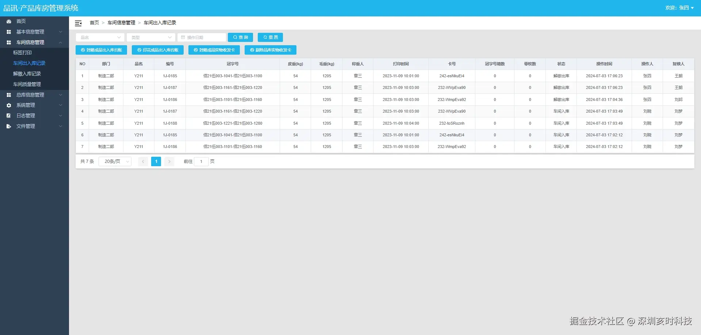Expand the 总库信息管理 menu group
Screen dimensions: 701x335
pos(34,95)
